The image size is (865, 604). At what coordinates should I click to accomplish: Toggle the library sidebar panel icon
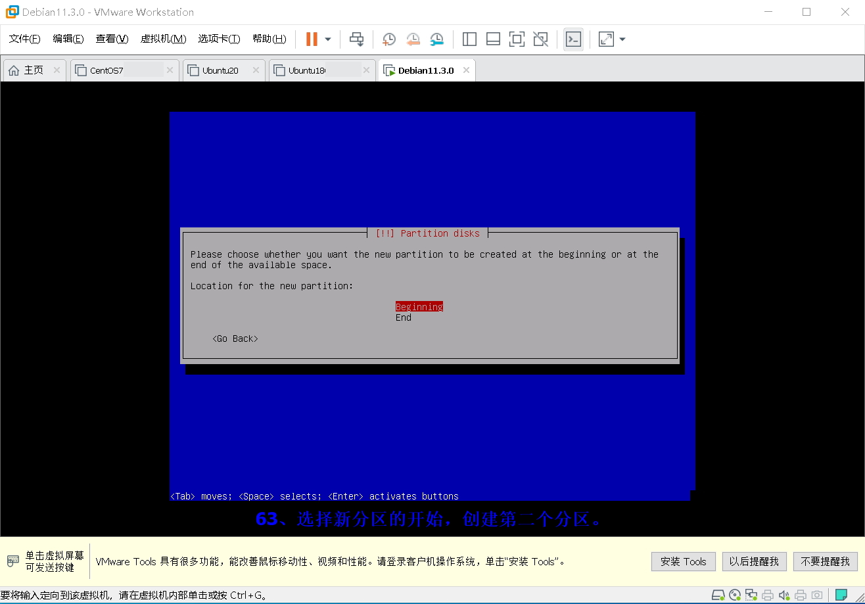(x=469, y=39)
